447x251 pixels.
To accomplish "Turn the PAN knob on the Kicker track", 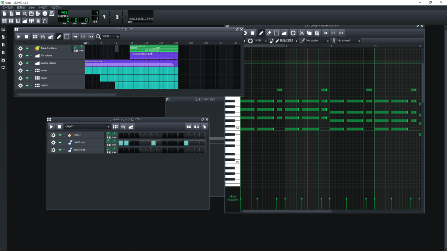I will [114, 134].
